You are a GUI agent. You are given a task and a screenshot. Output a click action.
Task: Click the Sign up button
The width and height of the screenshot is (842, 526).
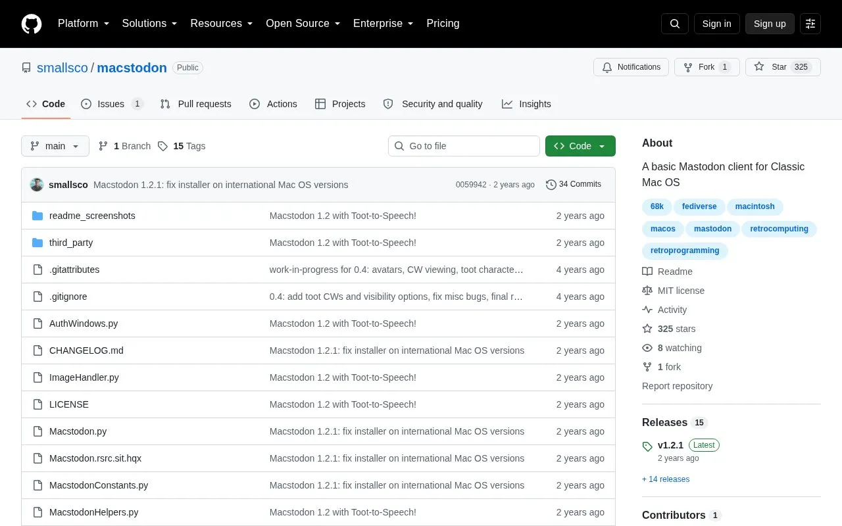[x=770, y=24]
